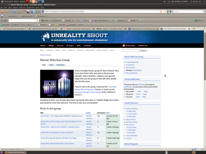Collapse the Write something... tree in sidebar
This screenshot has width=206, height=154.
point(125,108)
